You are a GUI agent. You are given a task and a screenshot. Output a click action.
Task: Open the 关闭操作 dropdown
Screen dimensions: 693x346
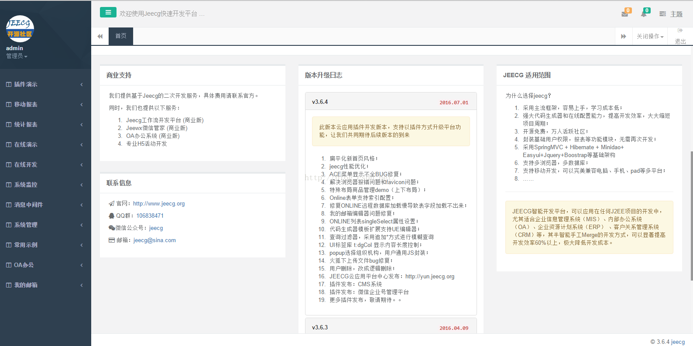coord(650,36)
